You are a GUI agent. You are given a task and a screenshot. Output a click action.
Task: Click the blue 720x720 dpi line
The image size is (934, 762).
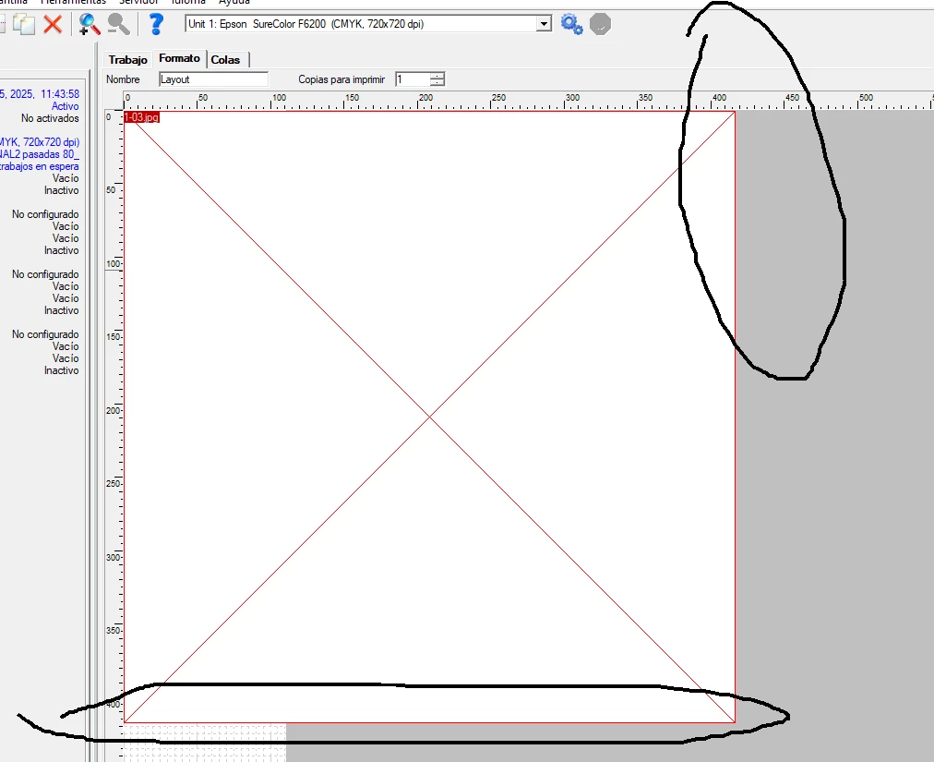40,142
